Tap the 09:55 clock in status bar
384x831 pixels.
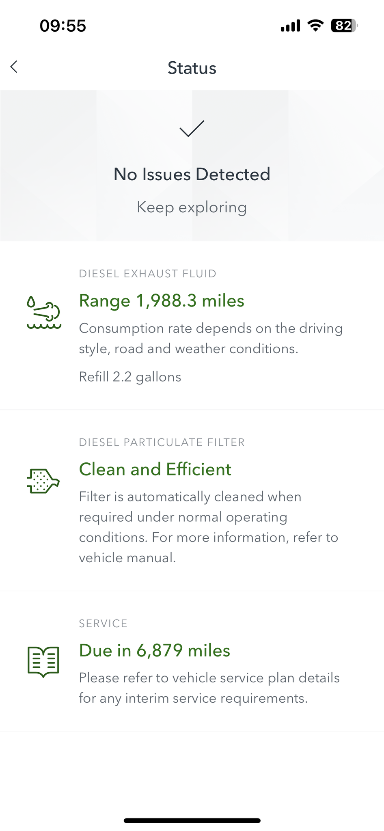(x=63, y=26)
